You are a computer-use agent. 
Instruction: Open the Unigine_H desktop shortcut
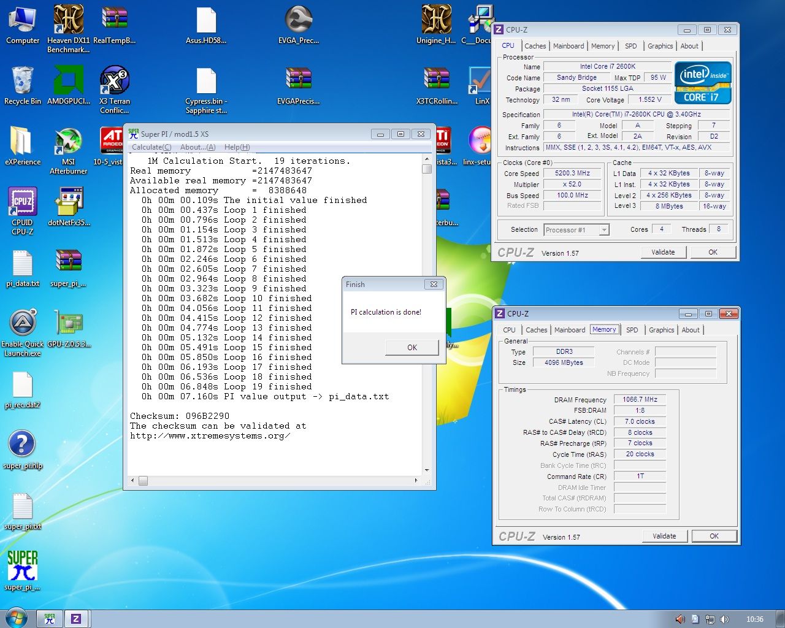tap(436, 26)
